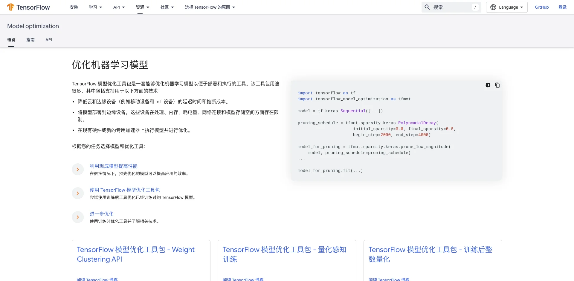Click model_for_pruning.fit(...) code line
The width and height of the screenshot is (574, 281).
click(330, 171)
